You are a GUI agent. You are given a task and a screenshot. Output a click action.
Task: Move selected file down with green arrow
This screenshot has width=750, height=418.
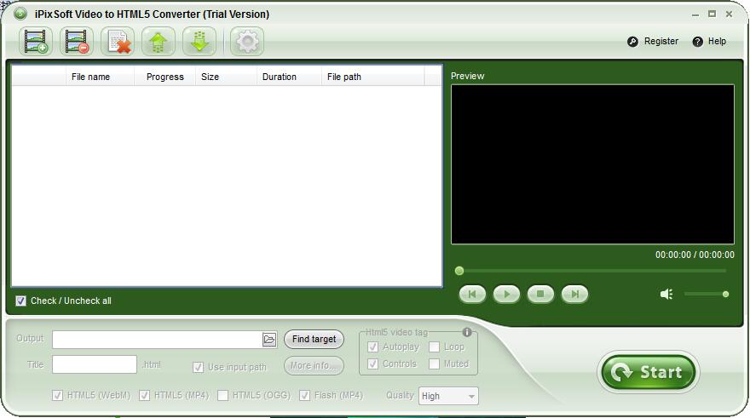199,41
